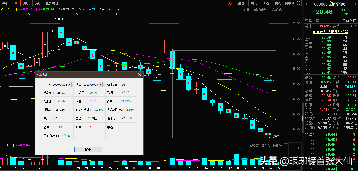Viewport: 358px width, 171px height.
Task: Click 改参数 to edit parameters
Action: pos(255,145)
